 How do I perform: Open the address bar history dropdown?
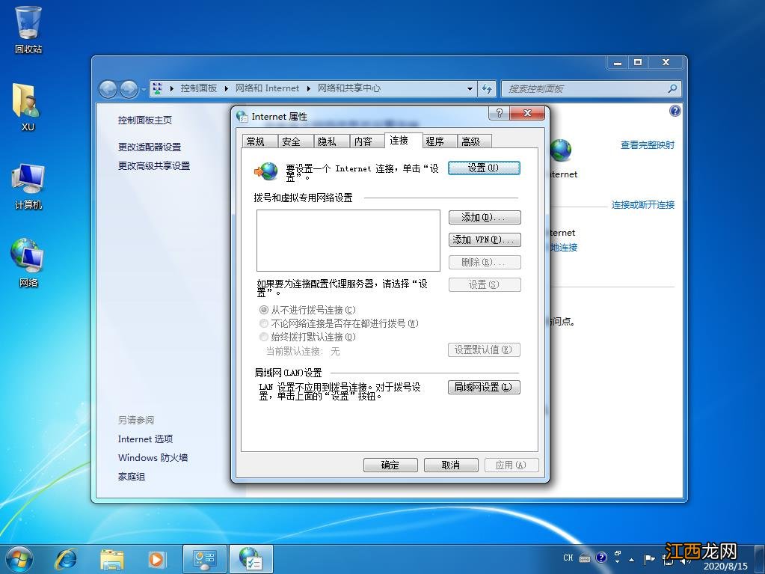pos(470,88)
